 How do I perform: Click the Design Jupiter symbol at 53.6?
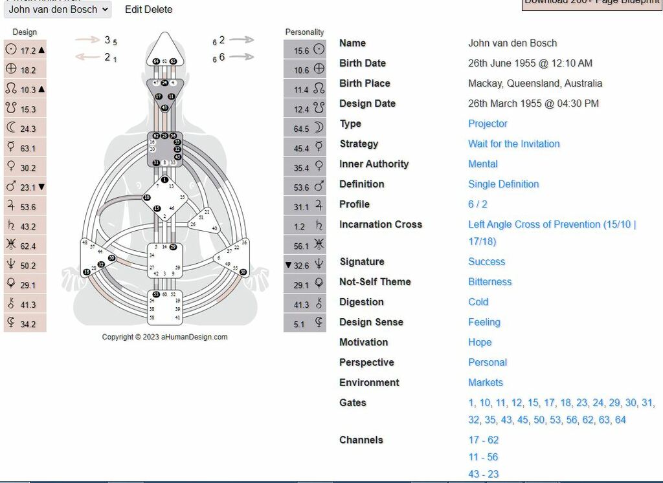[11, 207]
